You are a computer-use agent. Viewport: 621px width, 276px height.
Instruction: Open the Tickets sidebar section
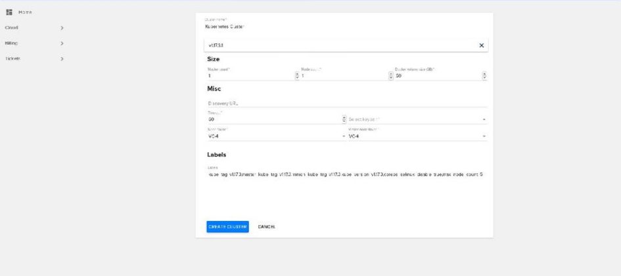pyautogui.click(x=13, y=59)
